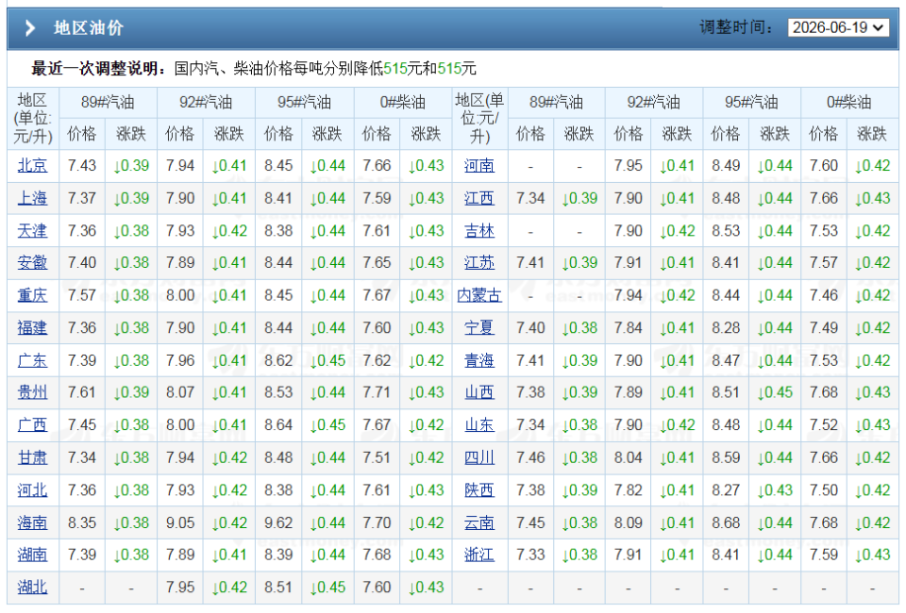Open the 调整时间 date dropdown

pyautogui.click(x=838, y=27)
